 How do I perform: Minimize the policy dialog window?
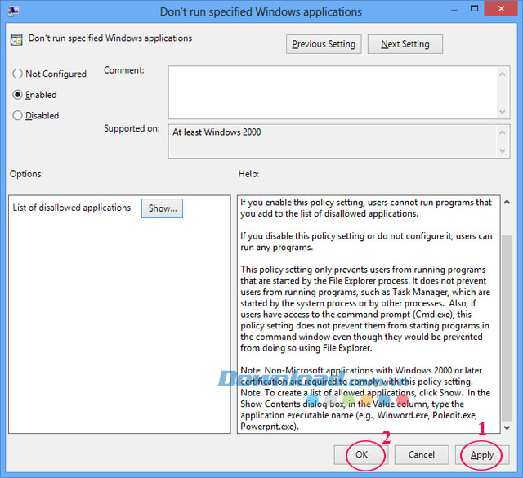point(454,11)
